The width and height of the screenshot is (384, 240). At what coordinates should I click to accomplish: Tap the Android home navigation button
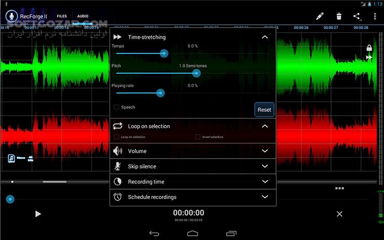pos(193,233)
